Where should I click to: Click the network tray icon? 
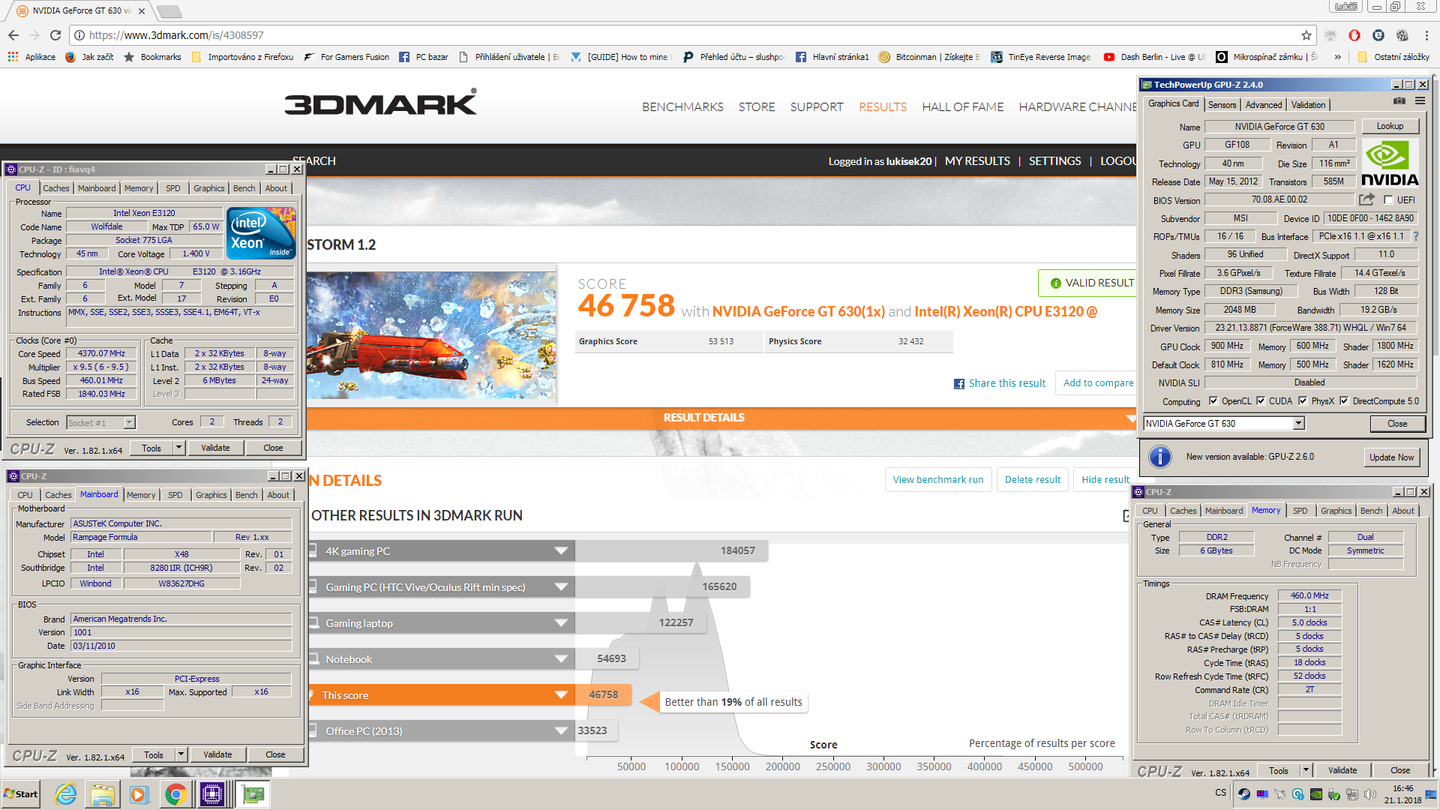tap(1351, 794)
